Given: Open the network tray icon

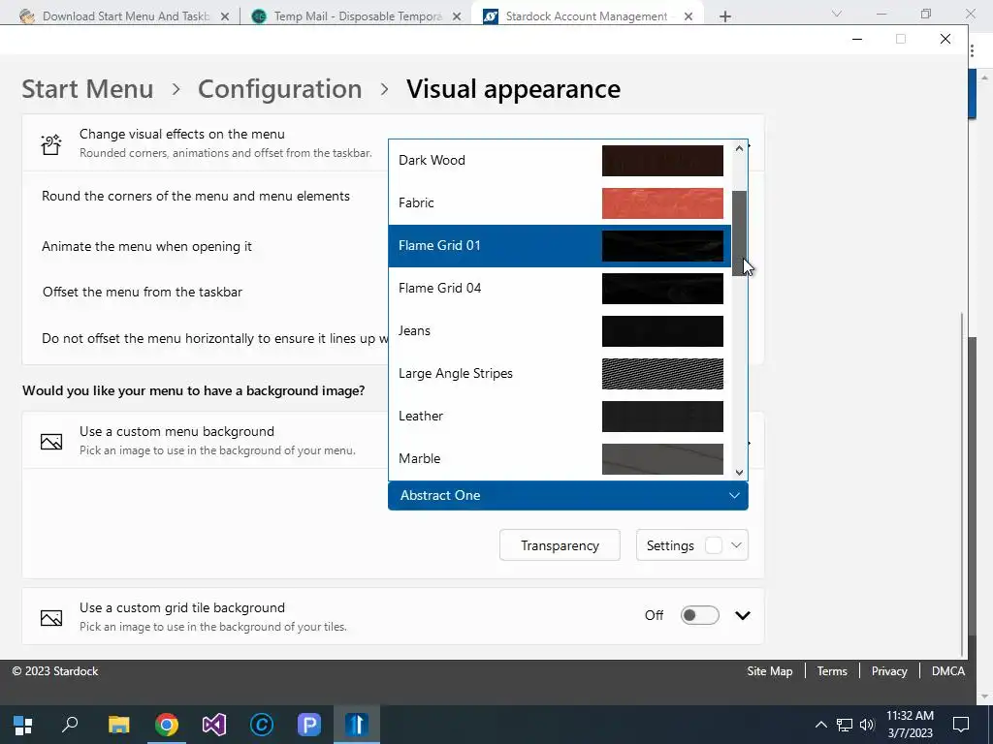Looking at the screenshot, I should click(x=845, y=725).
